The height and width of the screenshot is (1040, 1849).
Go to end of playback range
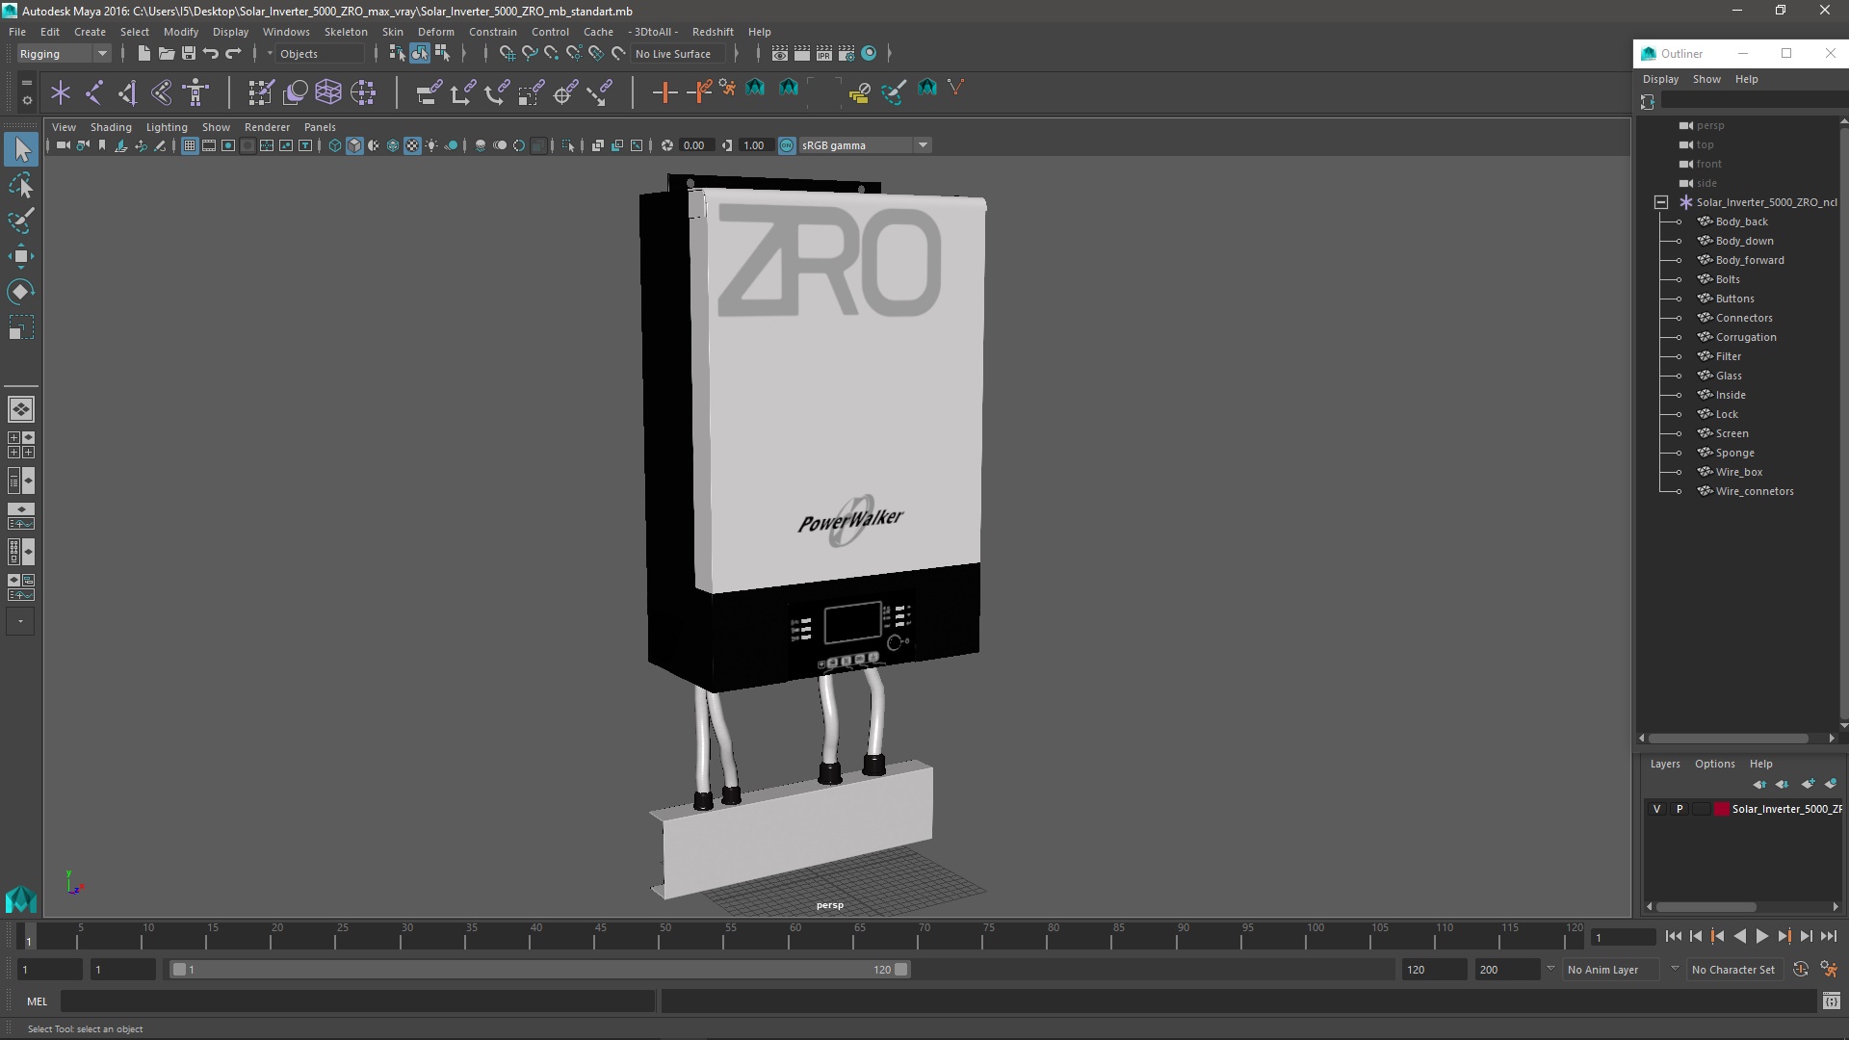click(x=1829, y=936)
